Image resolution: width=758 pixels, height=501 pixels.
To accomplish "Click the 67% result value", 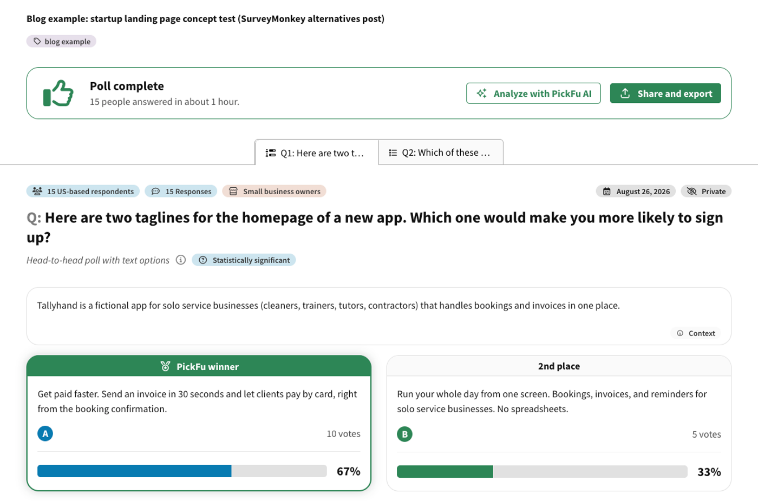I will tap(349, 471).
